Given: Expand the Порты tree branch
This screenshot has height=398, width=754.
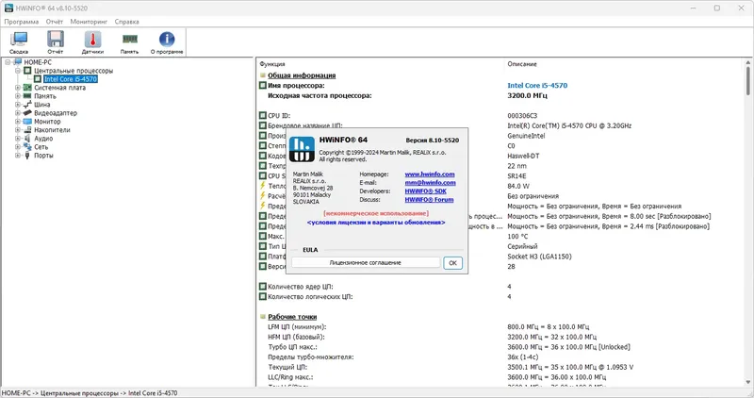Looking at the screenshot, I should tap(18, 156).
